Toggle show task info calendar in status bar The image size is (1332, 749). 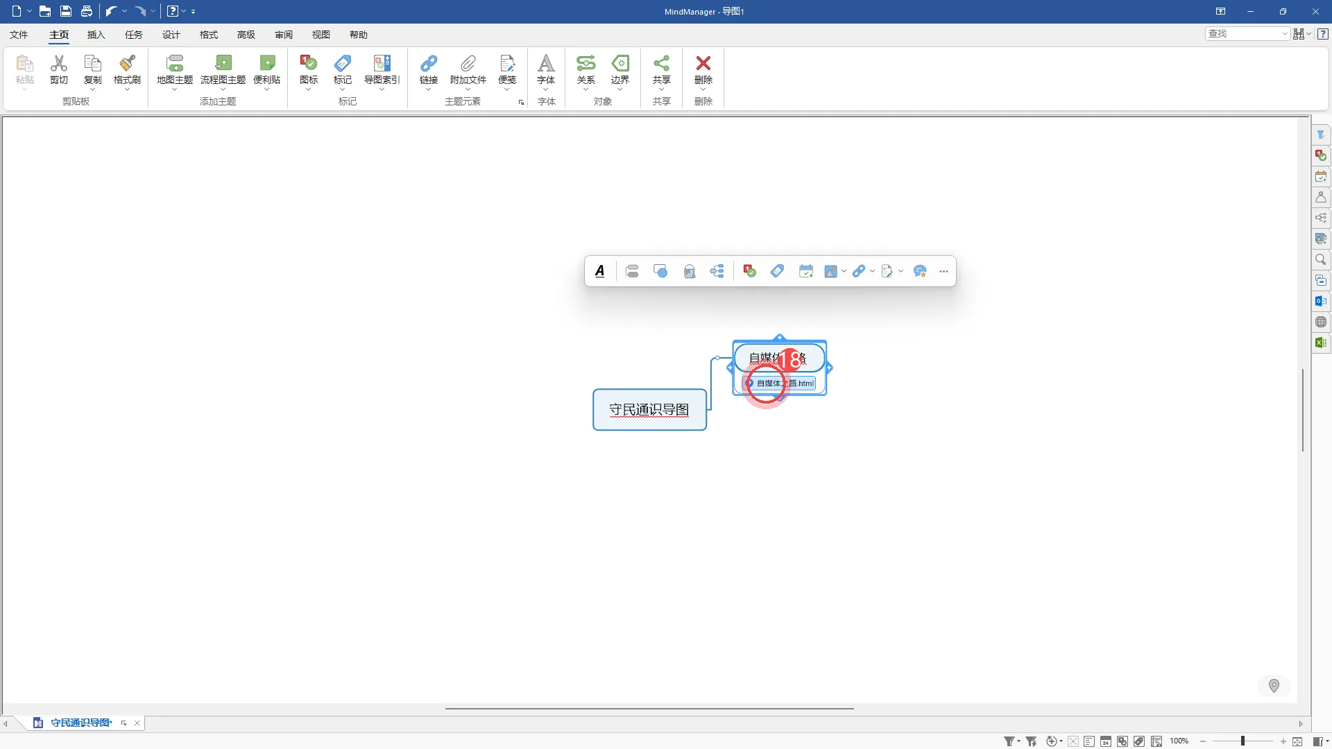[x=1106, y=741]
